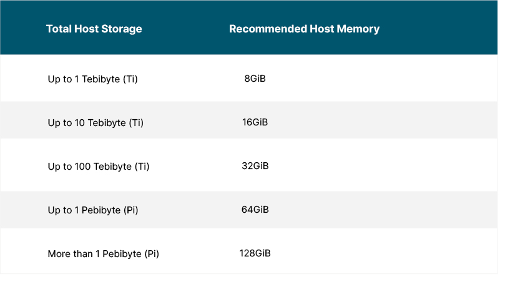Select the 64GiB memory value
The width and height of the screenshot is (505, 292).
click(255, 210)
